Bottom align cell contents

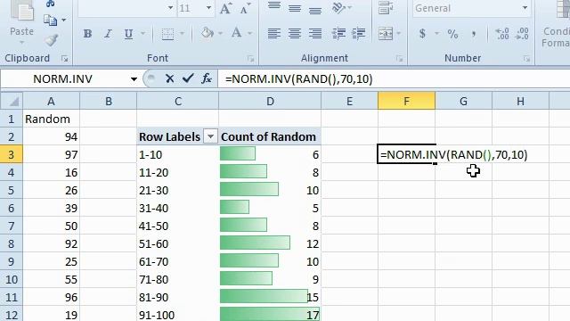(x=315, y=10)
